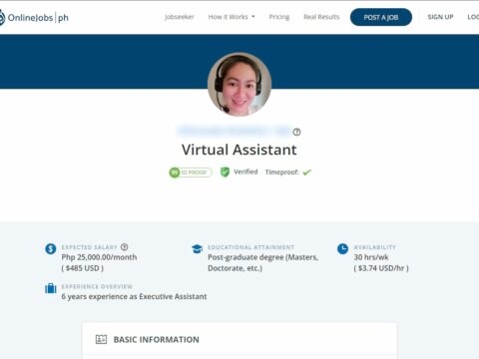Image resolution: width=479 pixels, height=359 pixels.
Task: Click the Timeproof green checkmark
Action: click(306, 173)
